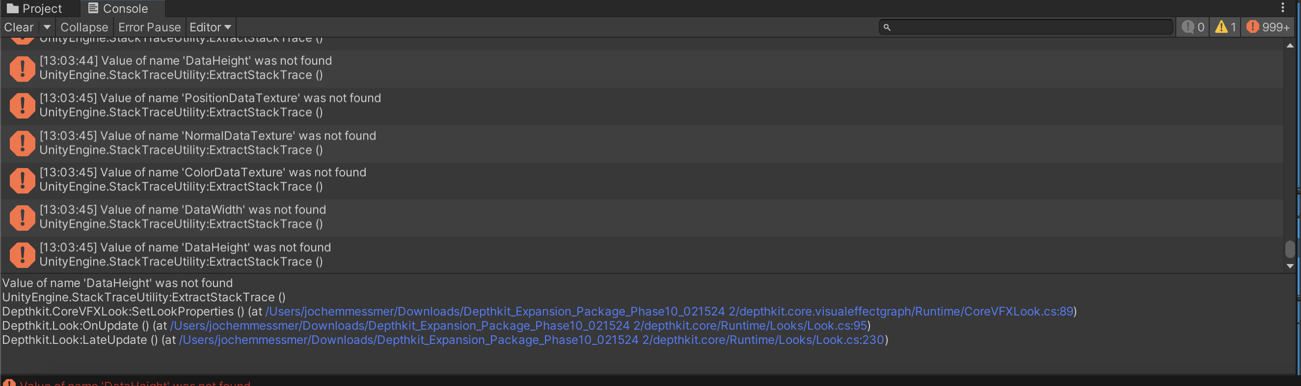The height and width of the screenshot is (386, 1301).
Task: Focus the console search field
Action: 1030,27
